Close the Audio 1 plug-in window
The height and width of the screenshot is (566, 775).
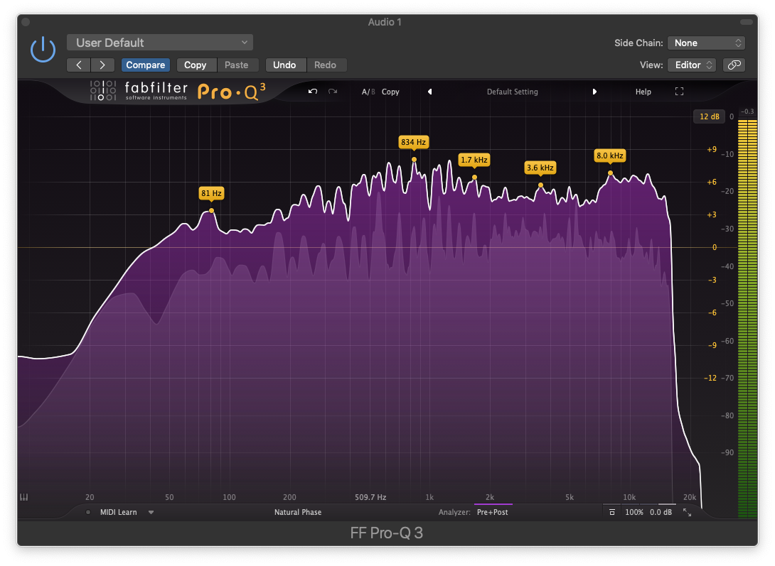coord(26,22)
